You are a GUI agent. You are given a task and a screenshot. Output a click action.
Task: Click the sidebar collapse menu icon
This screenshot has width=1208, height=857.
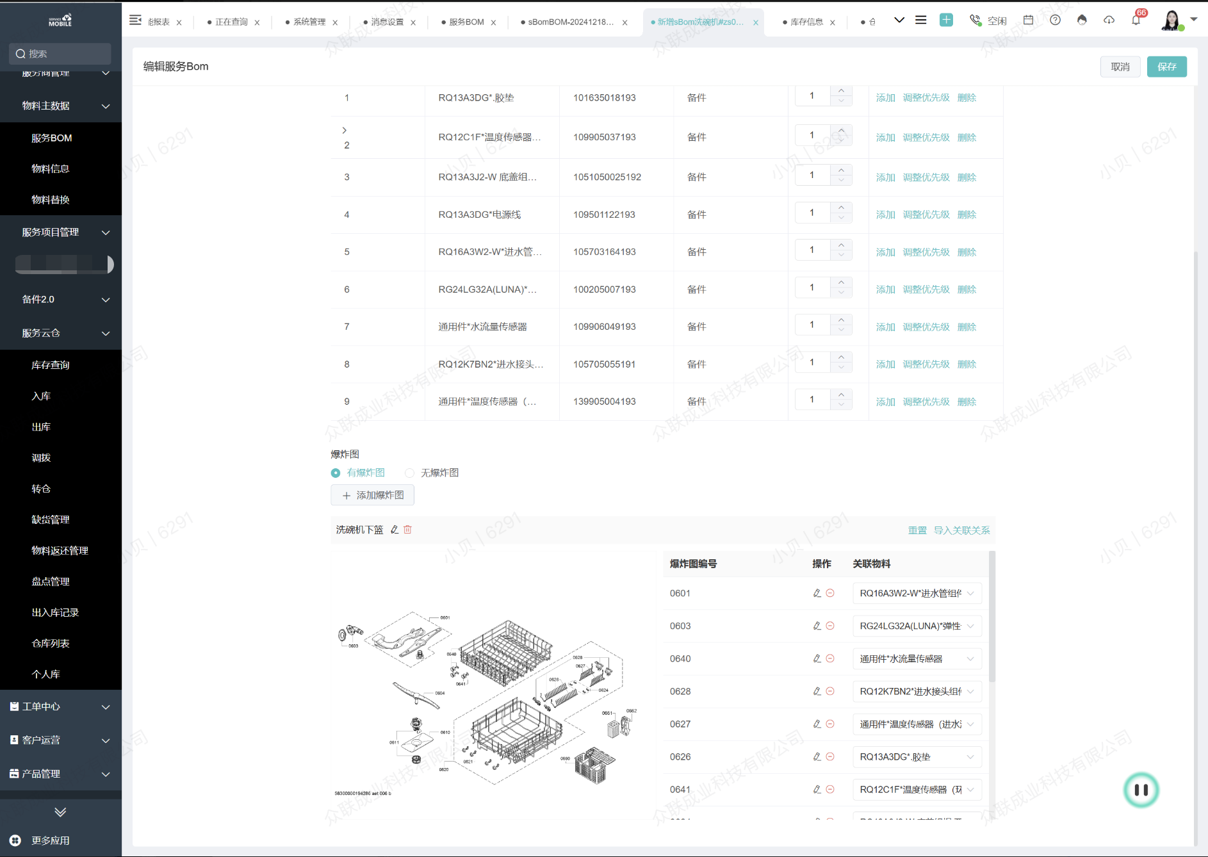pos(135,20)
